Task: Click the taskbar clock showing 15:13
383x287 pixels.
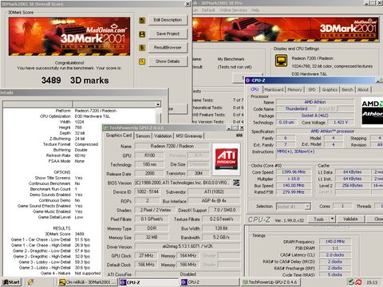Action: coord(372,282)
